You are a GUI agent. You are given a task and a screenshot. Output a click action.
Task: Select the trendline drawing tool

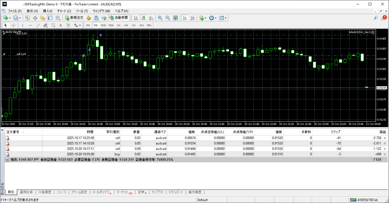[x=39, y=25]
